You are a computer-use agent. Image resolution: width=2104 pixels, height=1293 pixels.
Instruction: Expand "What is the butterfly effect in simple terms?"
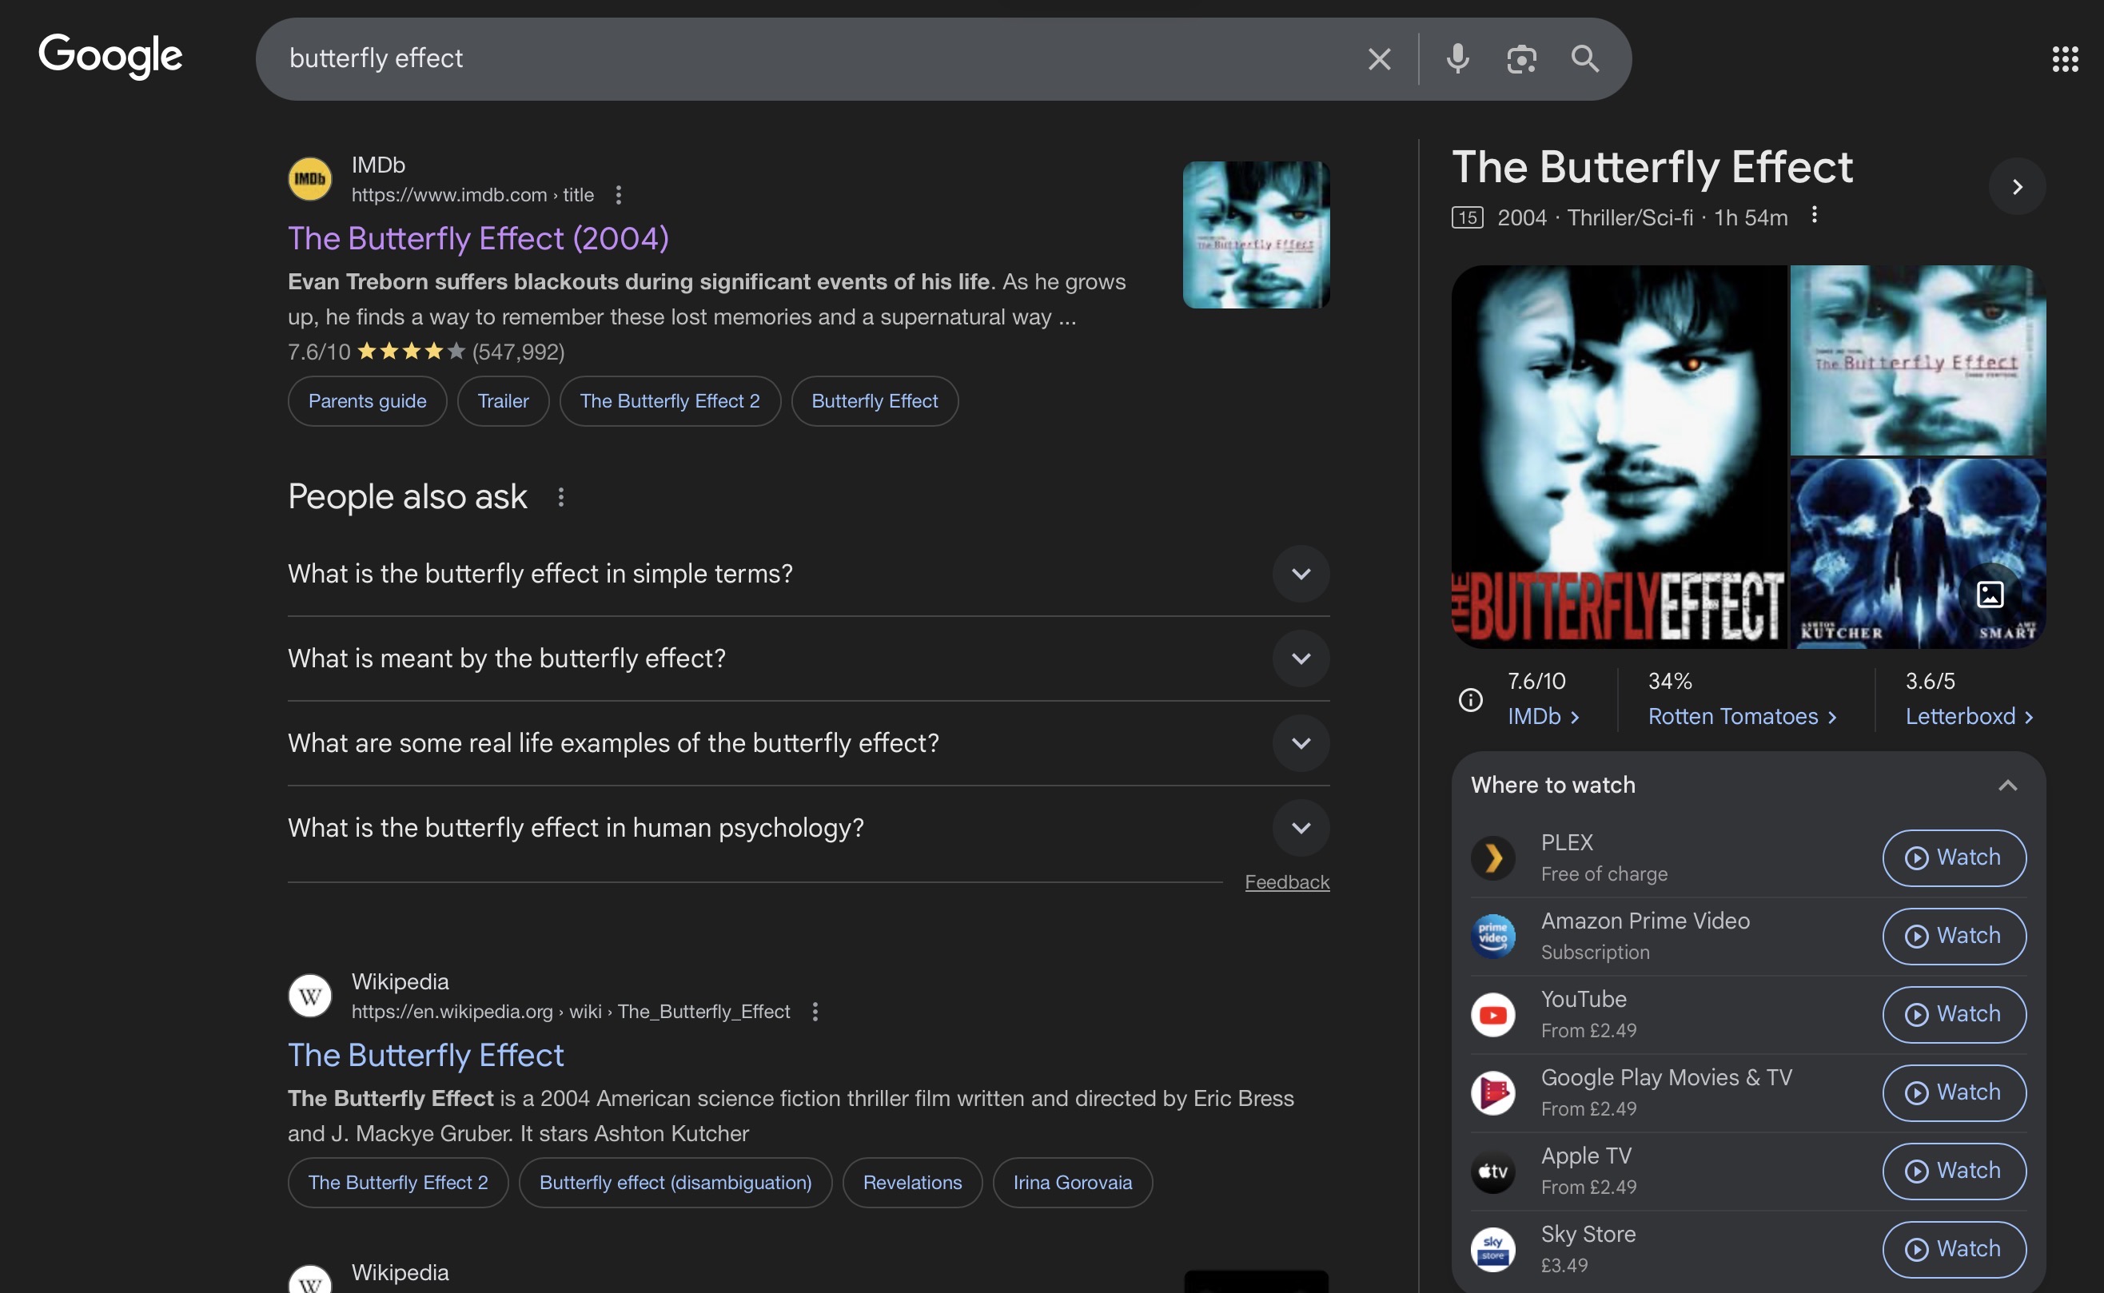point(1300,574)
